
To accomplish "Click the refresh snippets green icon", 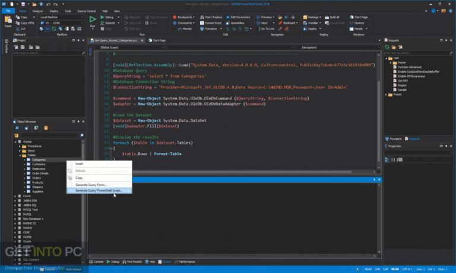I will click(x=387, y=47).
